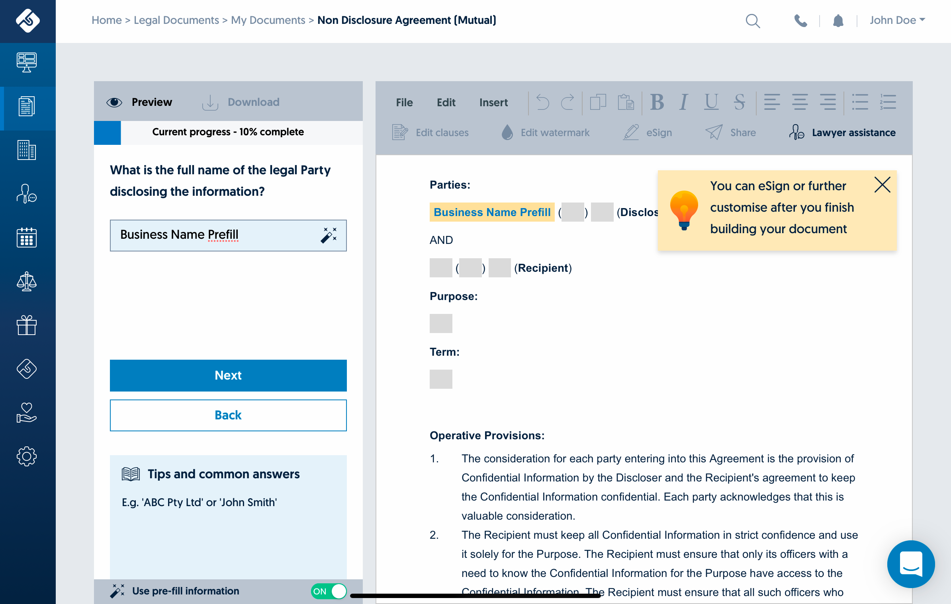Open the calendar icon in sidebar
The image size is (951, 604).
point(27,238)
